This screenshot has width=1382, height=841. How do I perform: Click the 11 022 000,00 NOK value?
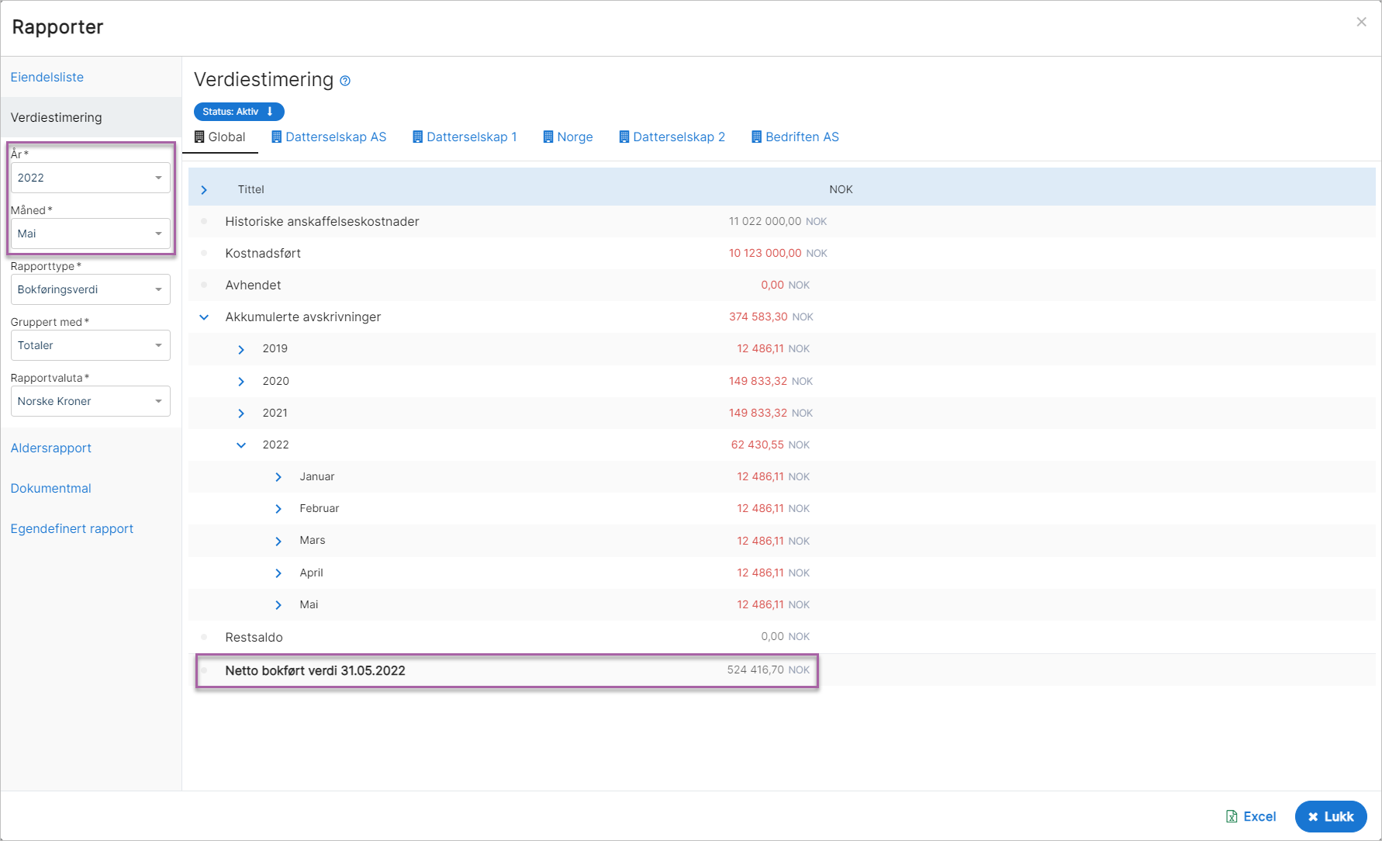(778, 221)
